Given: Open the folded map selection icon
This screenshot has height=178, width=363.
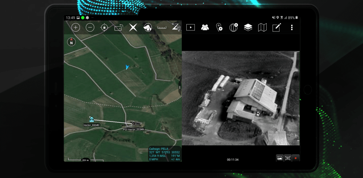Looking at the screenshot, I should (x=262, y=27).
